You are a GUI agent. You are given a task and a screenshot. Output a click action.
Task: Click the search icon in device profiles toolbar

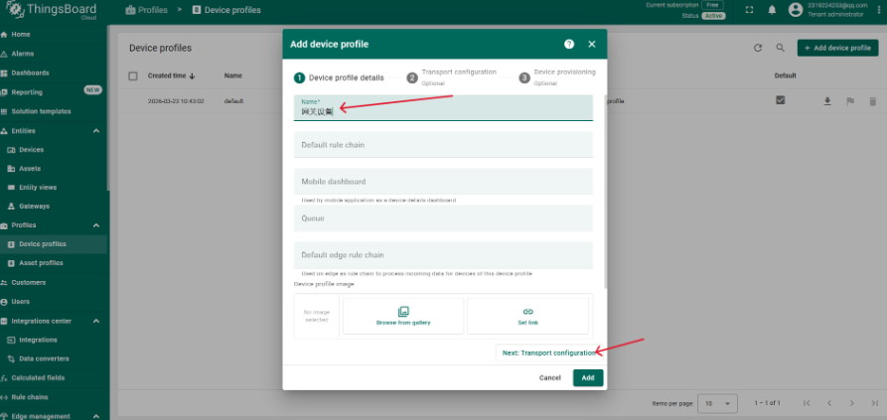pyautogui.click(x=781, y=48)
